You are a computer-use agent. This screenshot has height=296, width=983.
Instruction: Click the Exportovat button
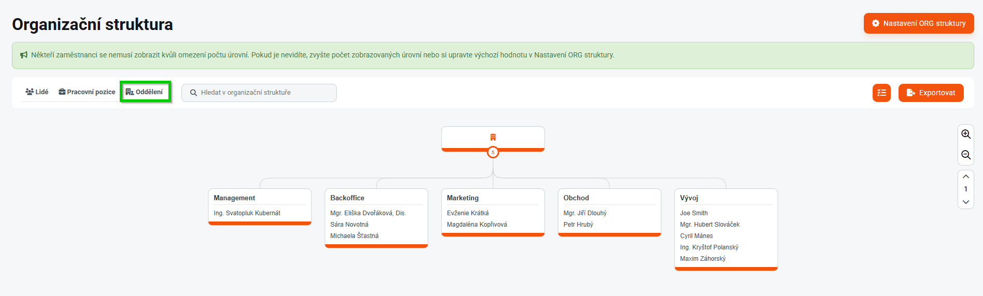[931, 93]
